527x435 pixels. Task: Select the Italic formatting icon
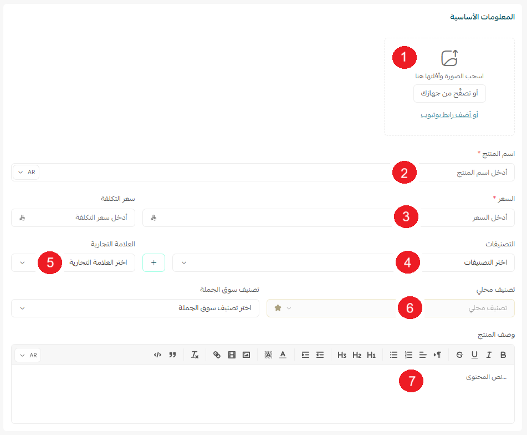(x=488, y=354)
